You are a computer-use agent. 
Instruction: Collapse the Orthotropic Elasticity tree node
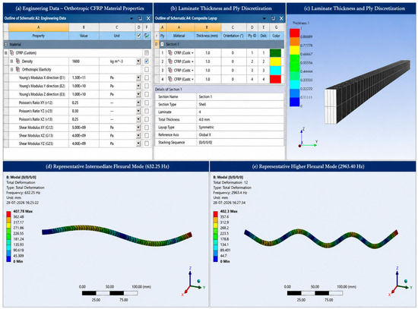pyautogui.click(x=11, y=69)
